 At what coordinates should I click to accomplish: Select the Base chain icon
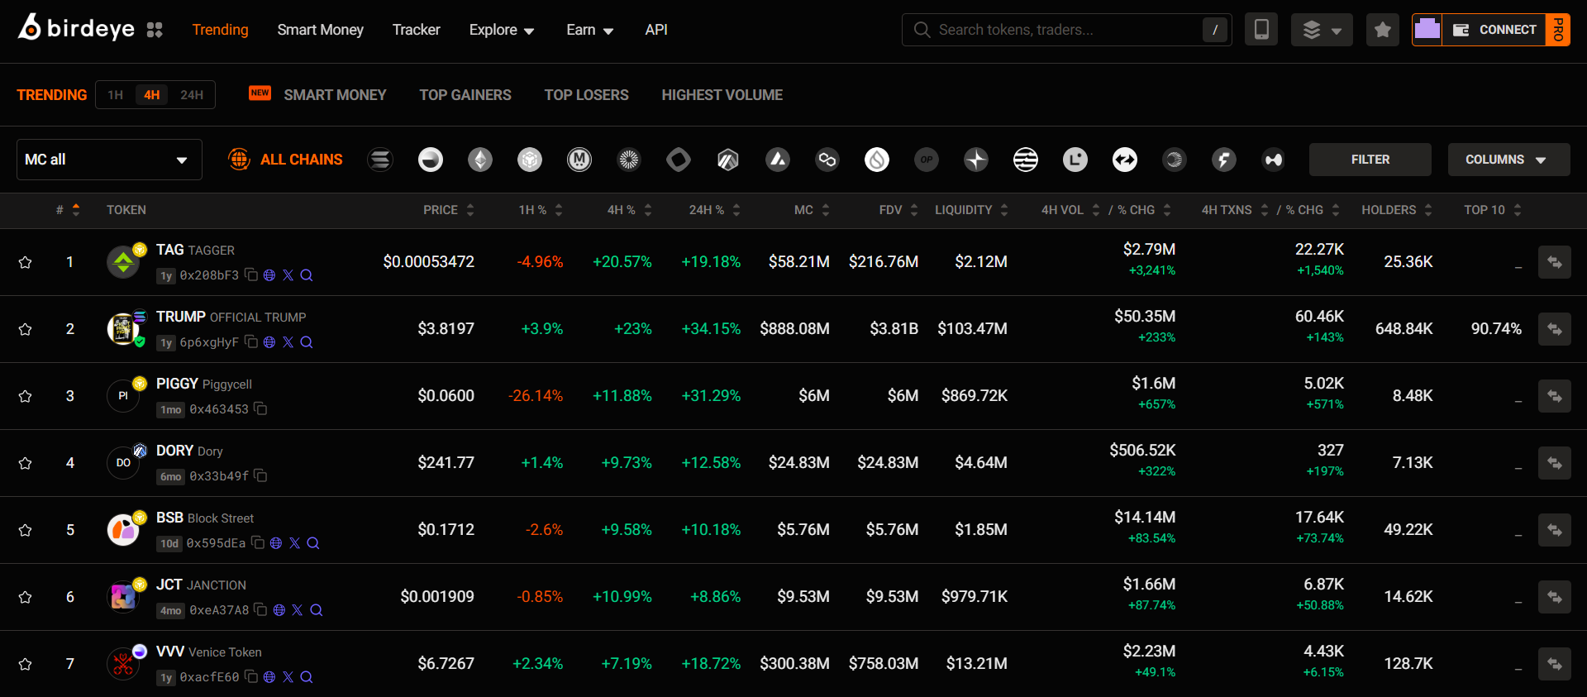[x=431, y=160]
